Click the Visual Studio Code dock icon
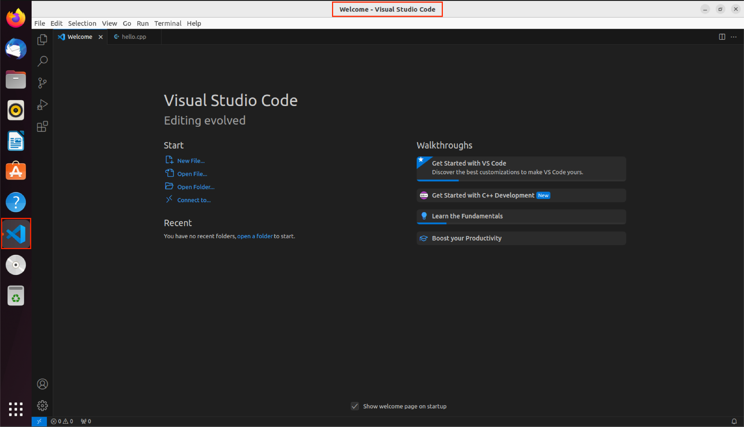 click(16, 234)
